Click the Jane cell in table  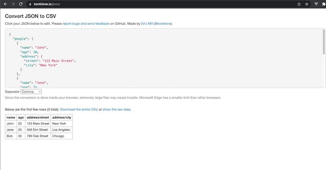[x=11, y=130]
